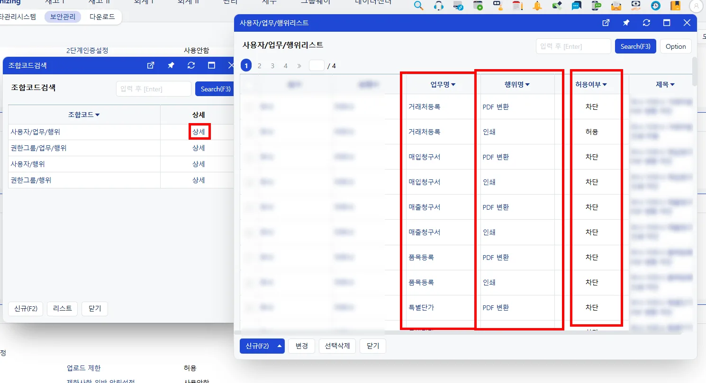Click the vertical scrollbar of the list window
Image resolution: width=706 pixels, height=383 pixels.
coord(695,71)
